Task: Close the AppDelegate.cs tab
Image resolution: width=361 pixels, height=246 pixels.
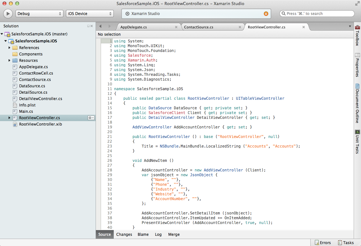Action: pyautogui.click(x=176, y=27)
